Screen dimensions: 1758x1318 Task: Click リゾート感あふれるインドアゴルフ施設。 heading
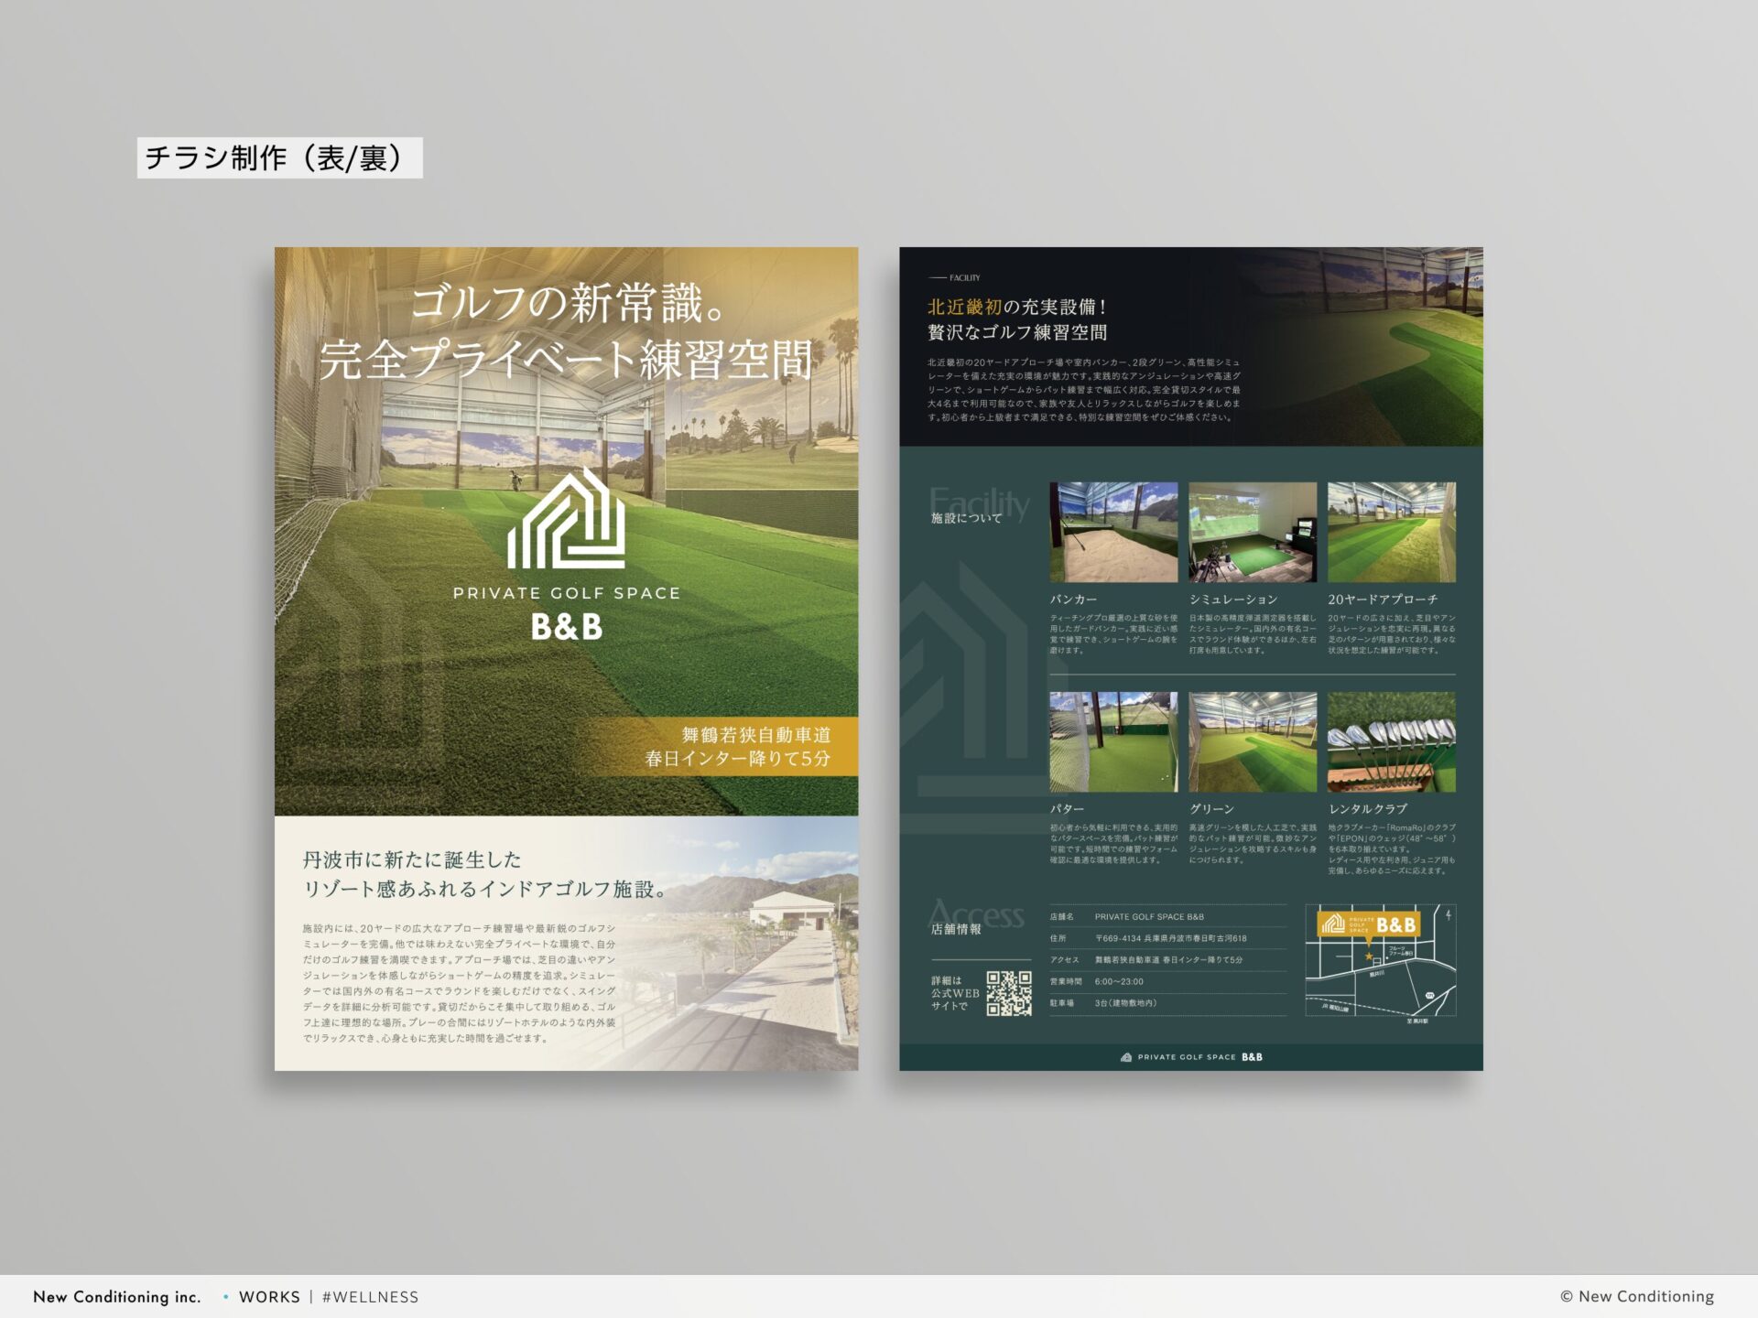point(486,890)
